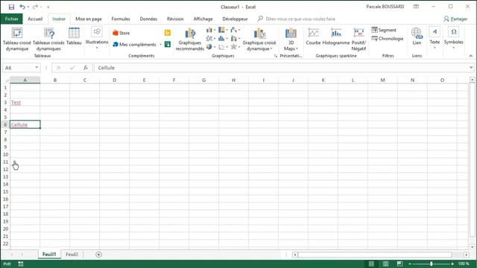
Task: Toggle the macro recording status bar icon
Action: (21, 264)
